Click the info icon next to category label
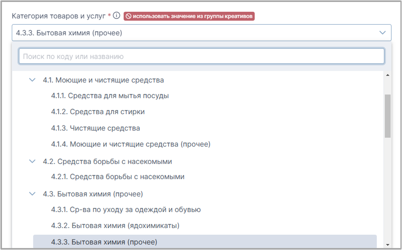Screen dimensions: 402x250 pos(116,16)
